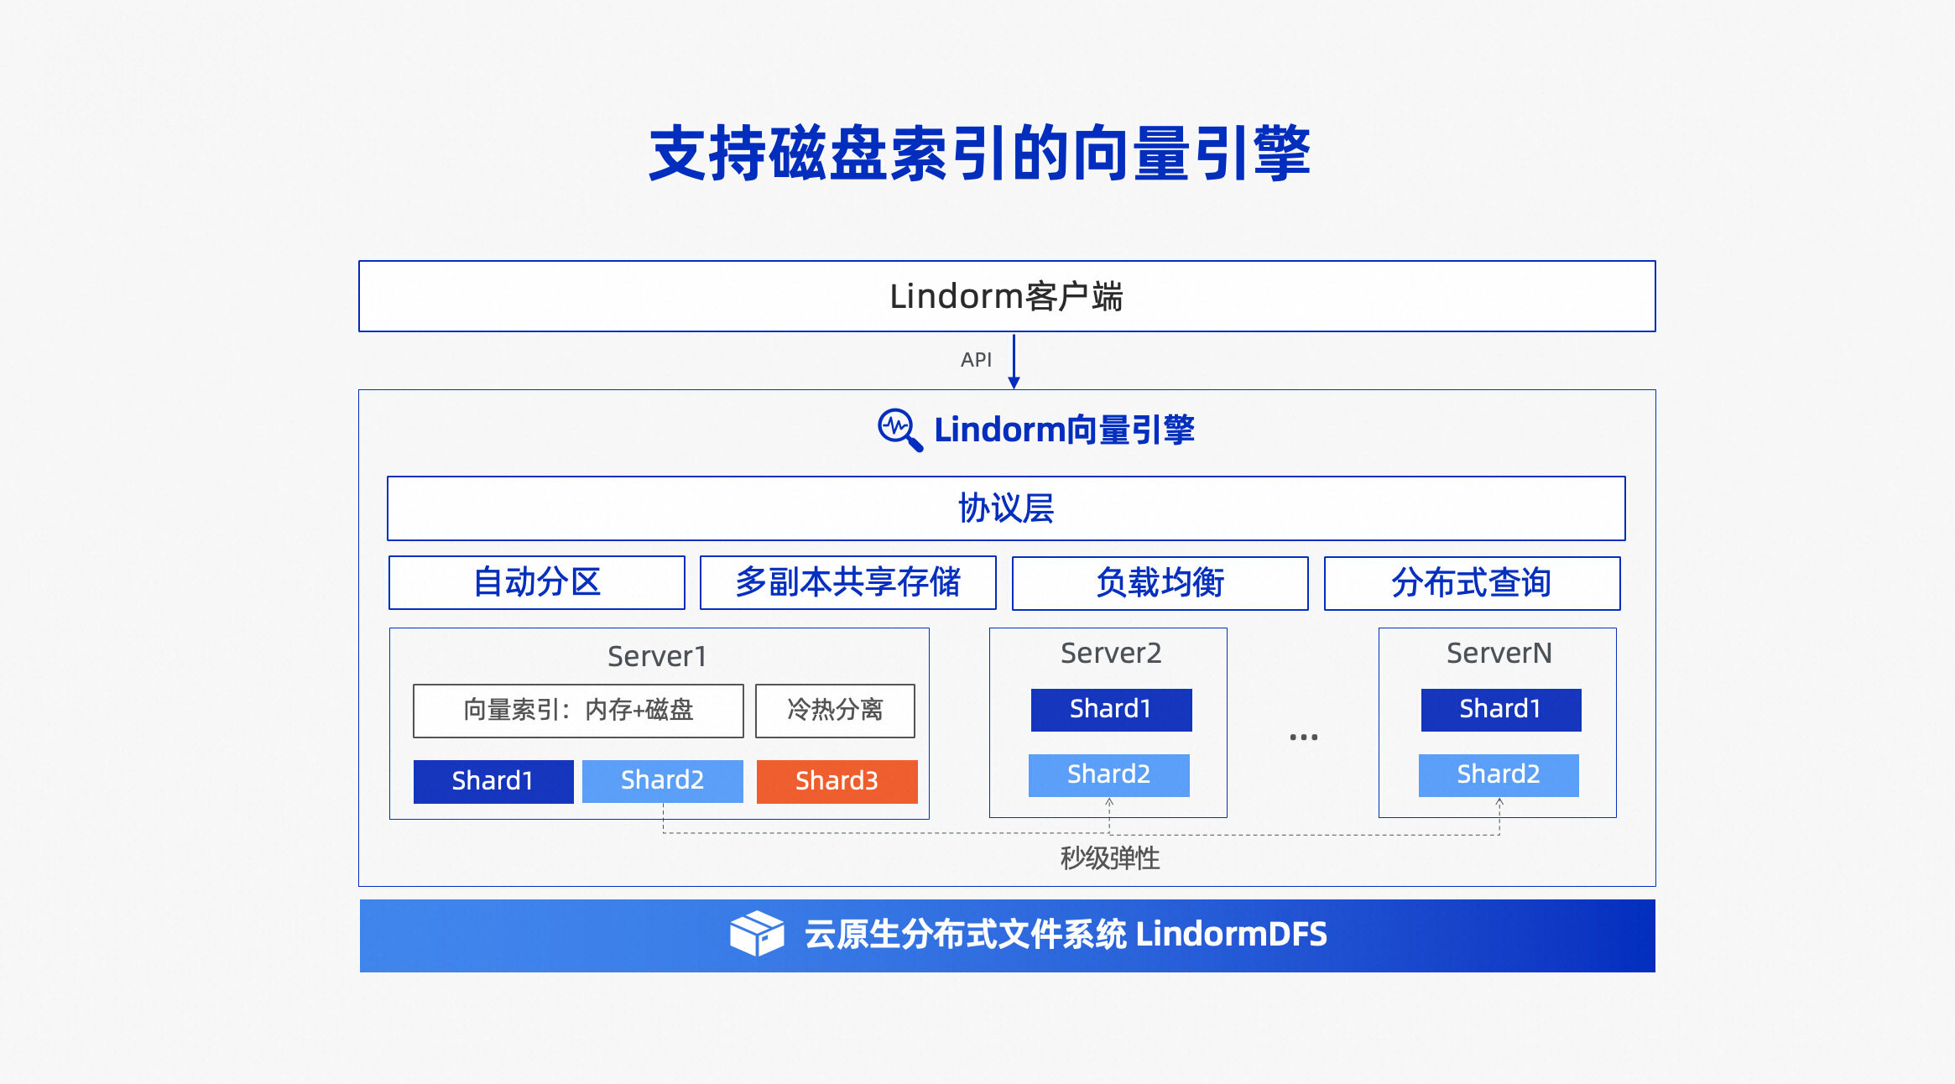This screenshot has width=1955, height=1084.
Task: Click the 向量索引: 内存+磁盘 box
Action: click(577, 711)
